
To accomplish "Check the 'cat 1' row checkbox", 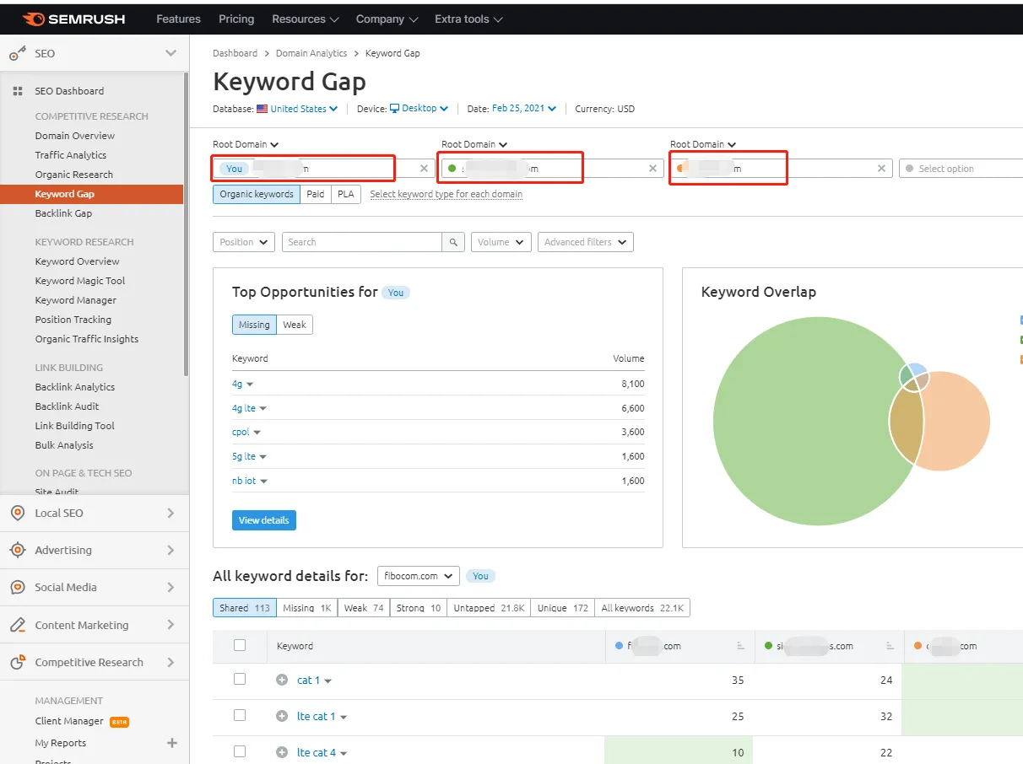I will (x=240, y=679).
